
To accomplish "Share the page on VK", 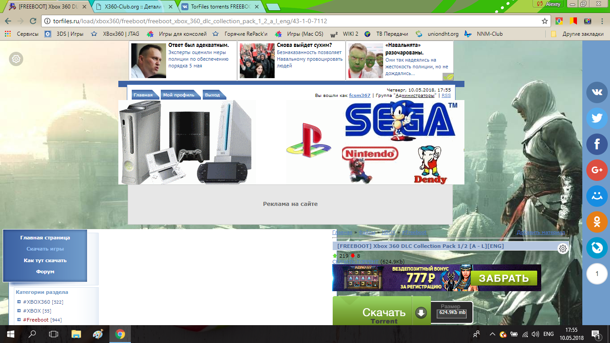I will [597, 93].
